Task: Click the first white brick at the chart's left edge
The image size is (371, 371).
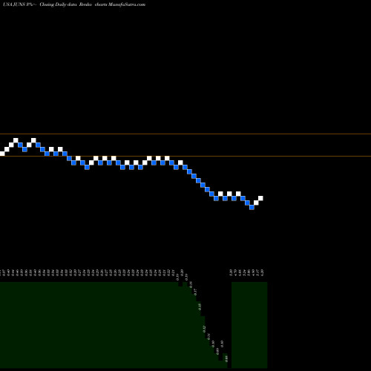Action: point(2,154)
